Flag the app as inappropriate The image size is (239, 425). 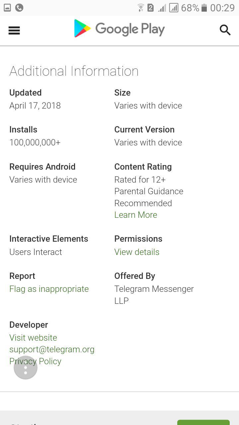[49, 289]
